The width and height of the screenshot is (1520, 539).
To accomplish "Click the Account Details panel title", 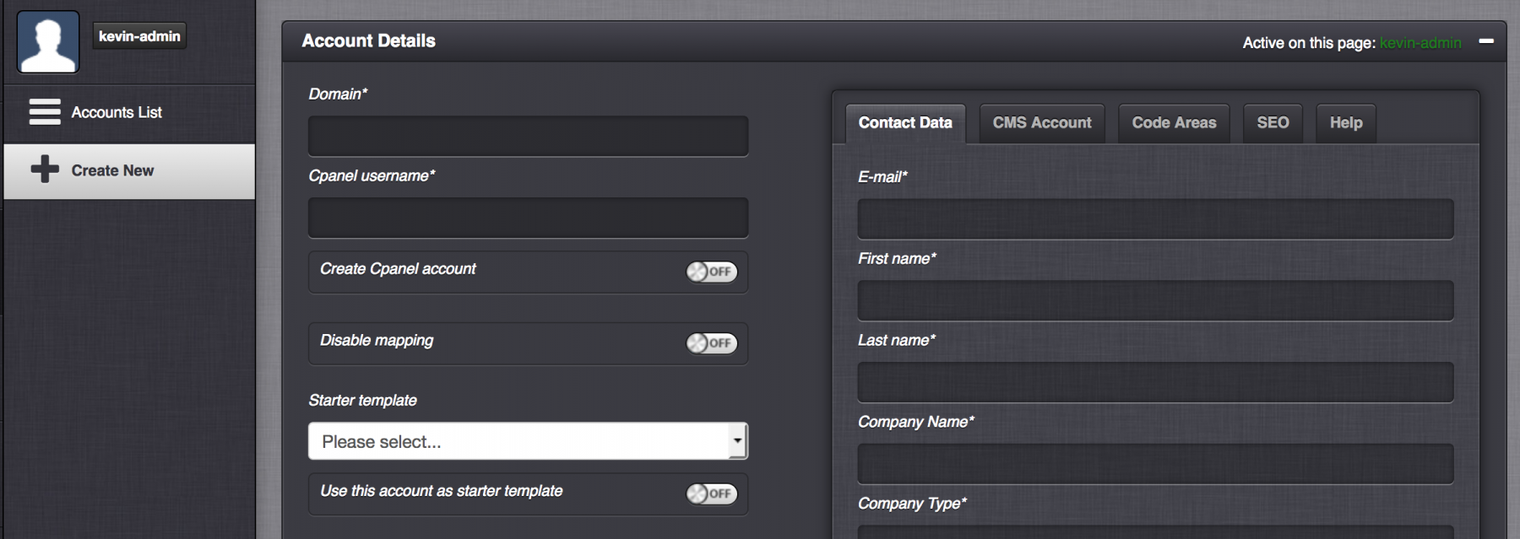I will (368, 40).
